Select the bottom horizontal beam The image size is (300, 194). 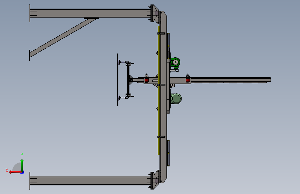pos(90,181)
